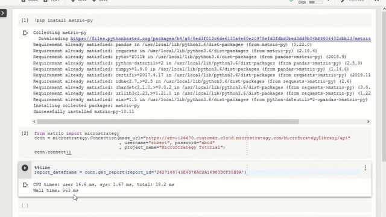
Task: Click the notebook vertical scrollbar thumb
Action: pyautogui.click(x=384, y=86)
